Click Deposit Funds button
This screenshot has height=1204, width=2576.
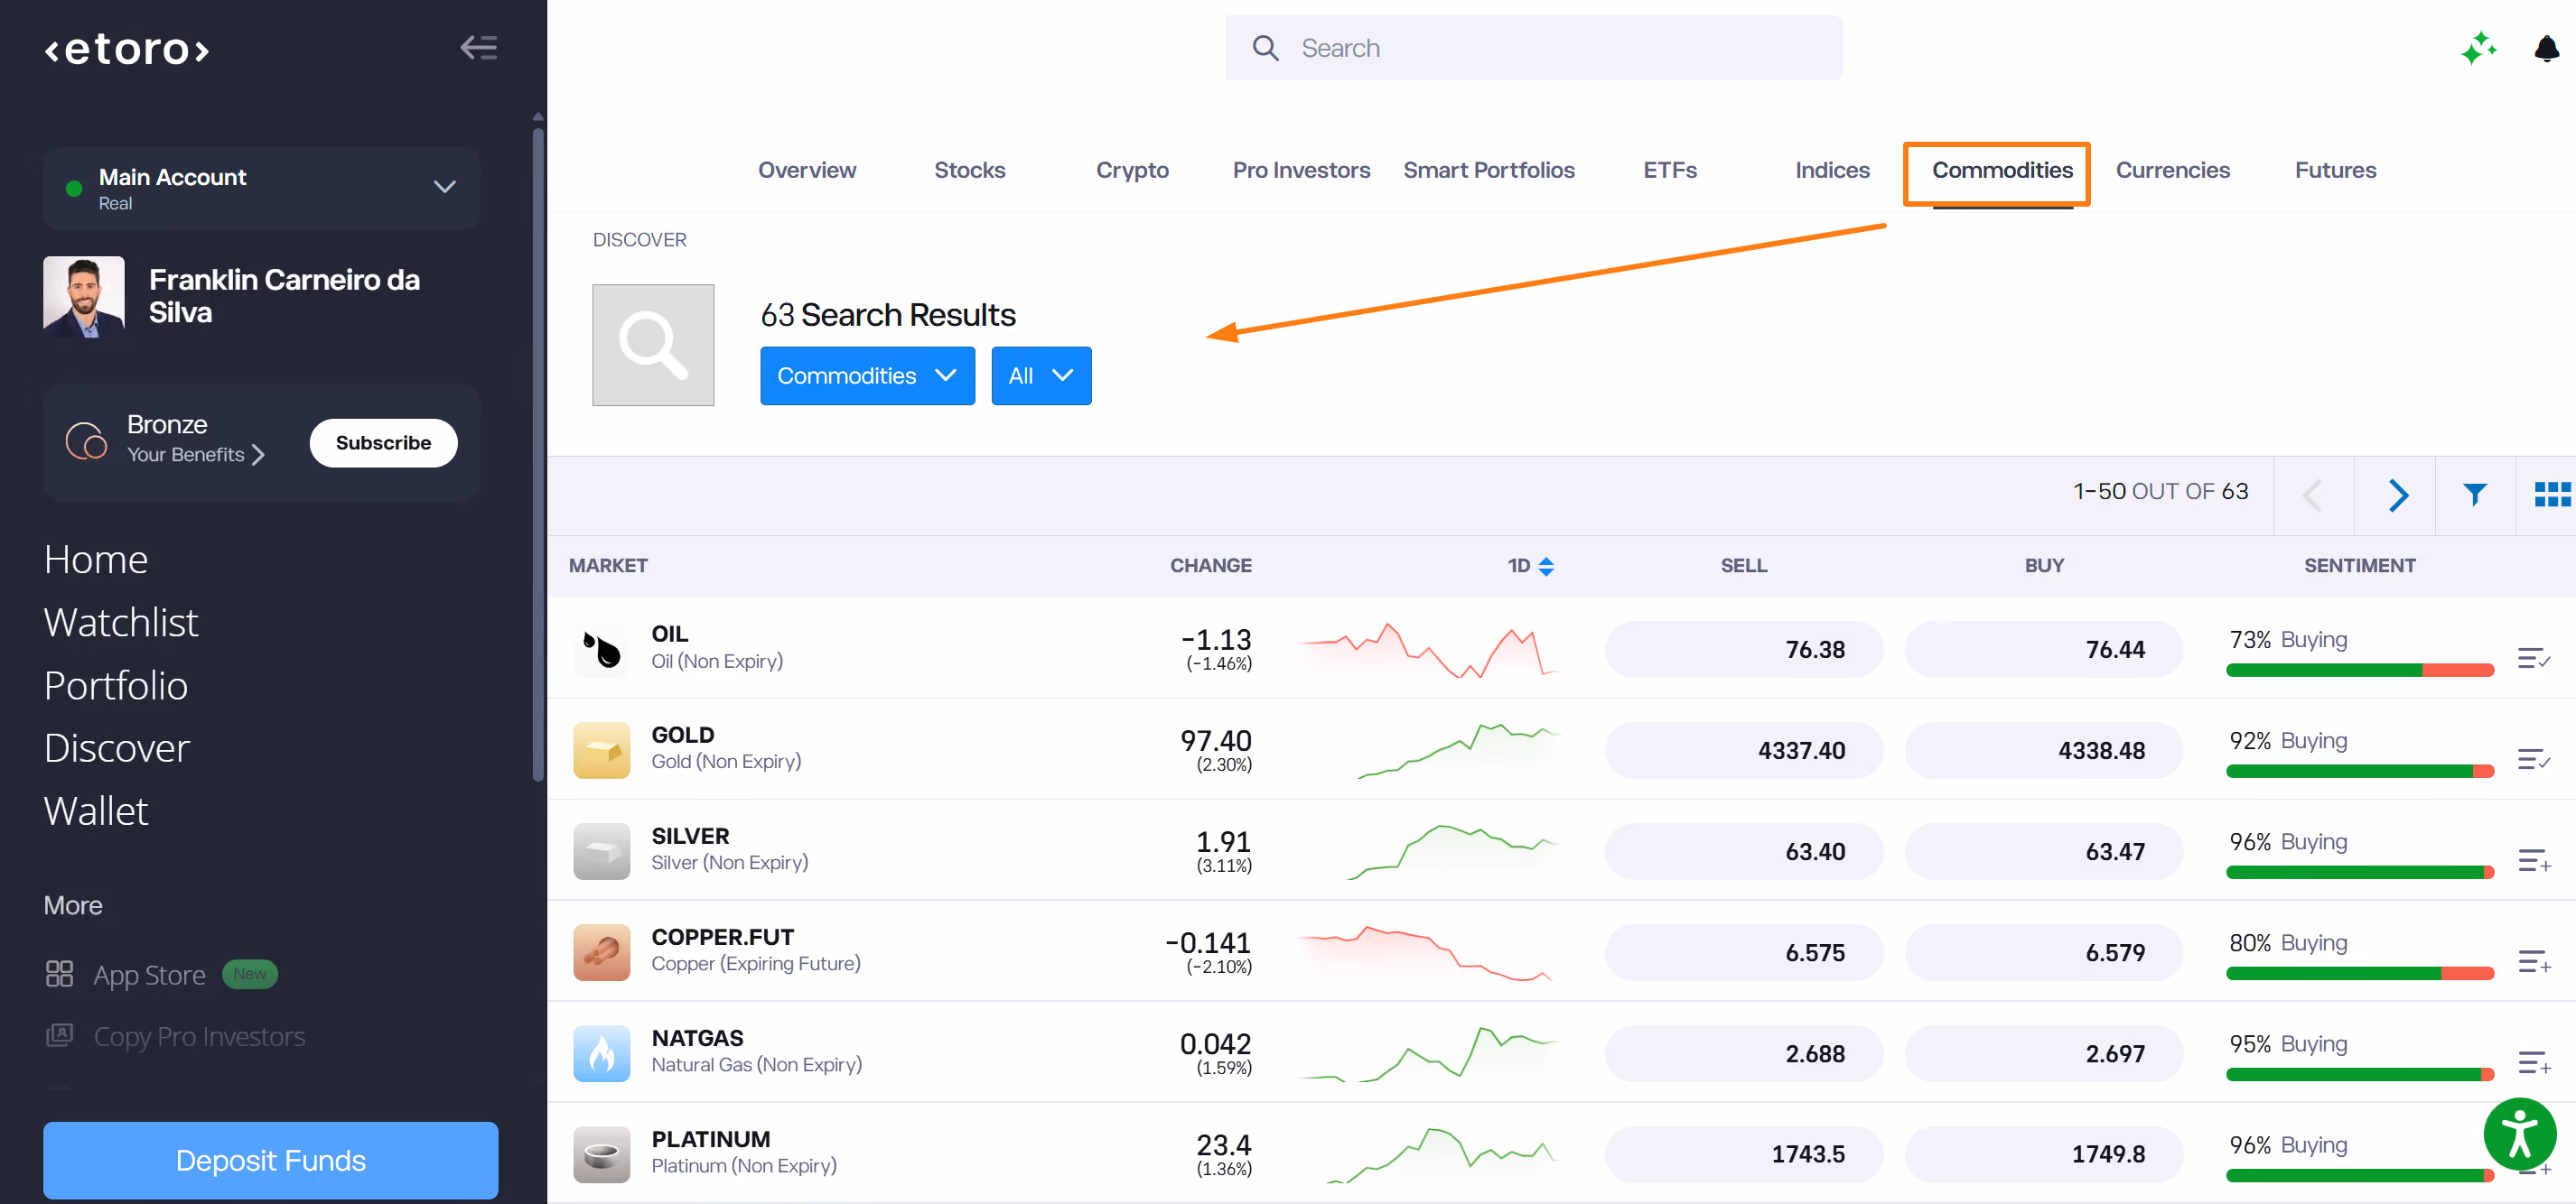pyautogui.click(x=270, y=1160)
